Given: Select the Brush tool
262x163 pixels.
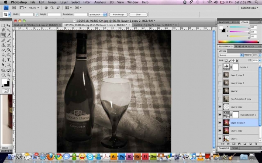Looking at the screenshot, I should tap(9, 40).
